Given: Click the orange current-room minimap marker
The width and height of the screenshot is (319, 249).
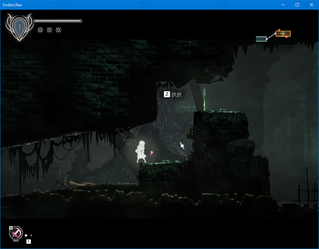Looking at the screenshot, I should [x=283, y=33].
